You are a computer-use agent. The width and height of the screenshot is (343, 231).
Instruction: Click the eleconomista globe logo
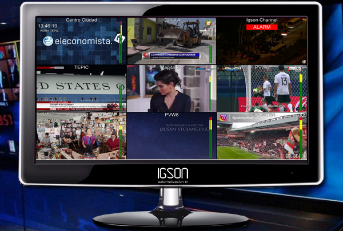pyautogui.click(x=48, y=41)
